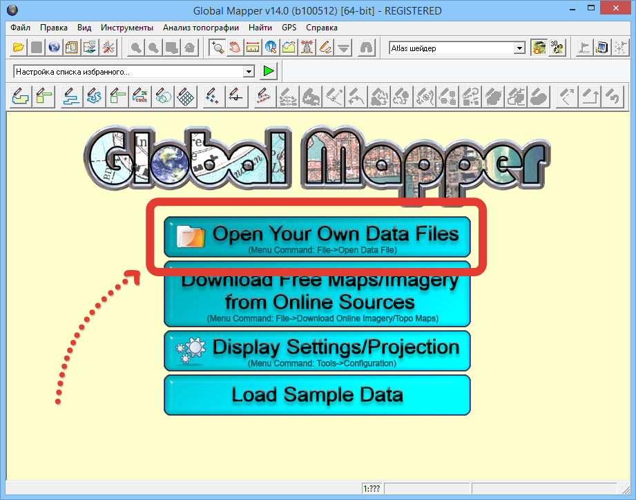Image resolution: width=636 pixels, height=500 pixels.
Task: Open the 3D view icon
Action: (x=557, y=48)
